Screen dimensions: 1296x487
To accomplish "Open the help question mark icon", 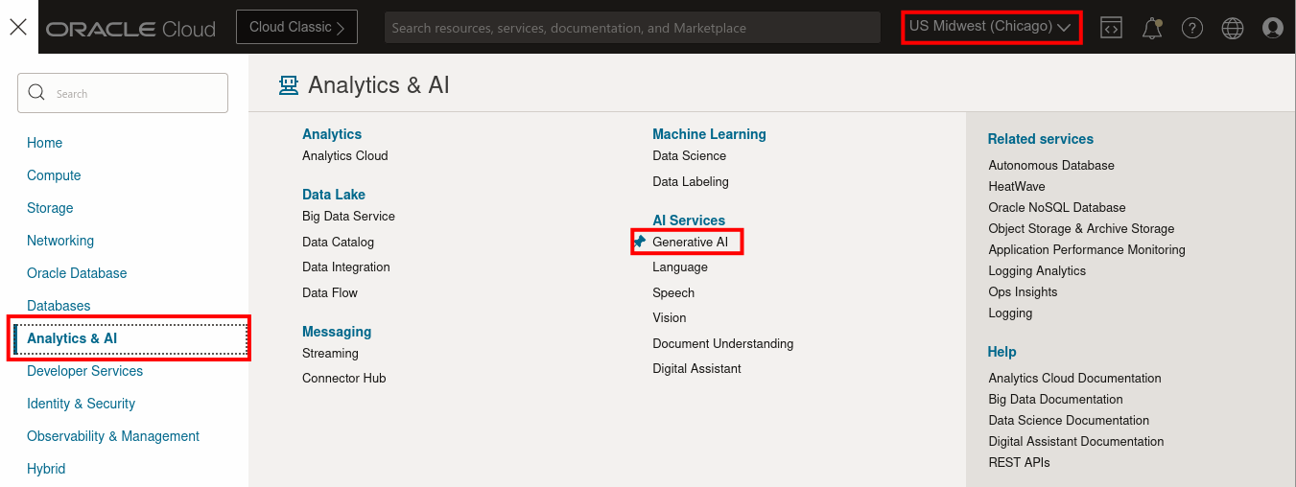I will point(1192,28).
